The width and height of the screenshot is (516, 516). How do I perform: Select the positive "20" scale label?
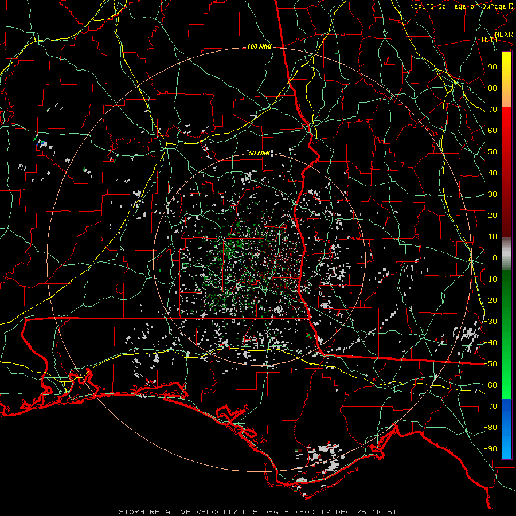pos(492,215)
